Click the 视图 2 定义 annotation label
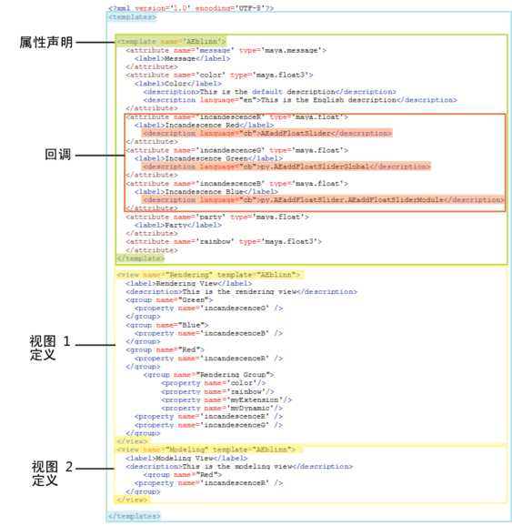Viewport: 512px width, 526px height. [x=52, y=473]
